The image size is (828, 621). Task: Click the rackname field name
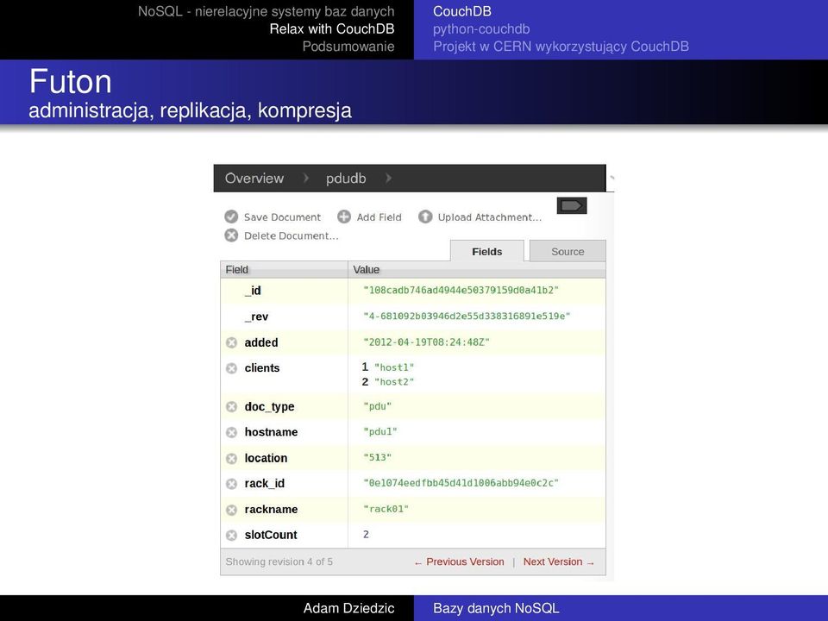click(271, 509)
